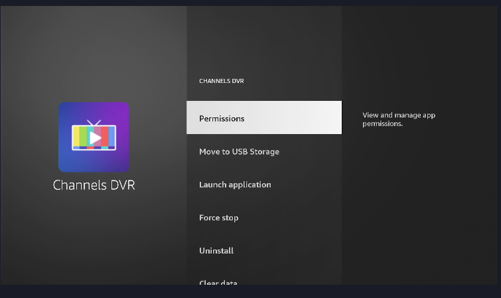
Task: Choose Launch application
Action: [x=235, y=185]
